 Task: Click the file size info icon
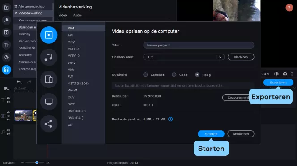[170, 119]
